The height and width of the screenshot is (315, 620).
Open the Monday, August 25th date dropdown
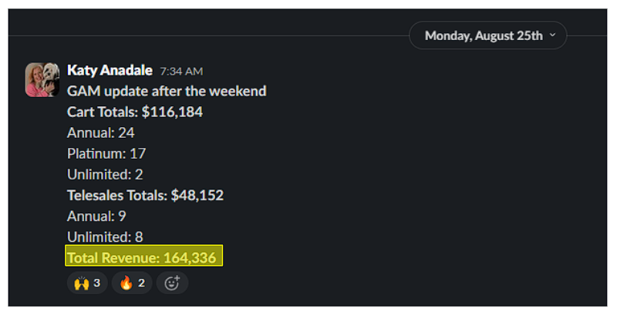click(484, 35)
